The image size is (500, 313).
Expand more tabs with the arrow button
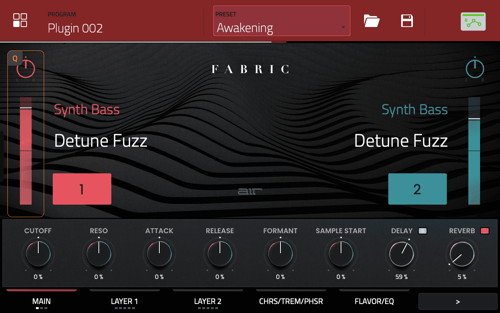(x=458, y=301)
